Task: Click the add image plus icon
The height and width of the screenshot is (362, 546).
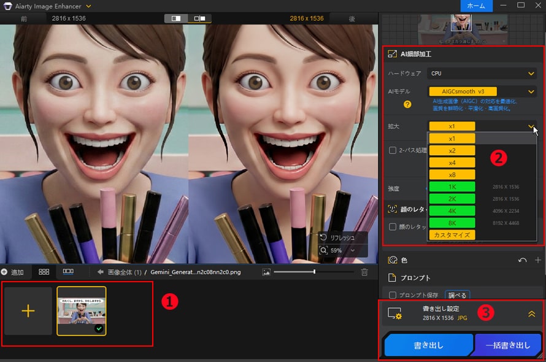Action: click(x=28, y=311)
